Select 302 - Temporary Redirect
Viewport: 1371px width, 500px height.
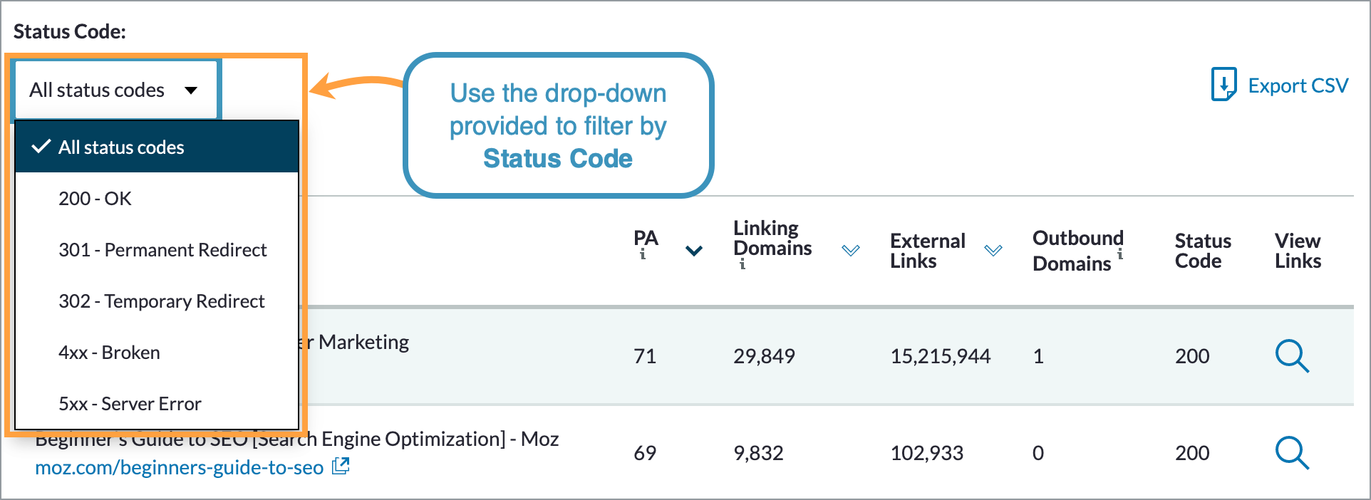pos(162,301)
